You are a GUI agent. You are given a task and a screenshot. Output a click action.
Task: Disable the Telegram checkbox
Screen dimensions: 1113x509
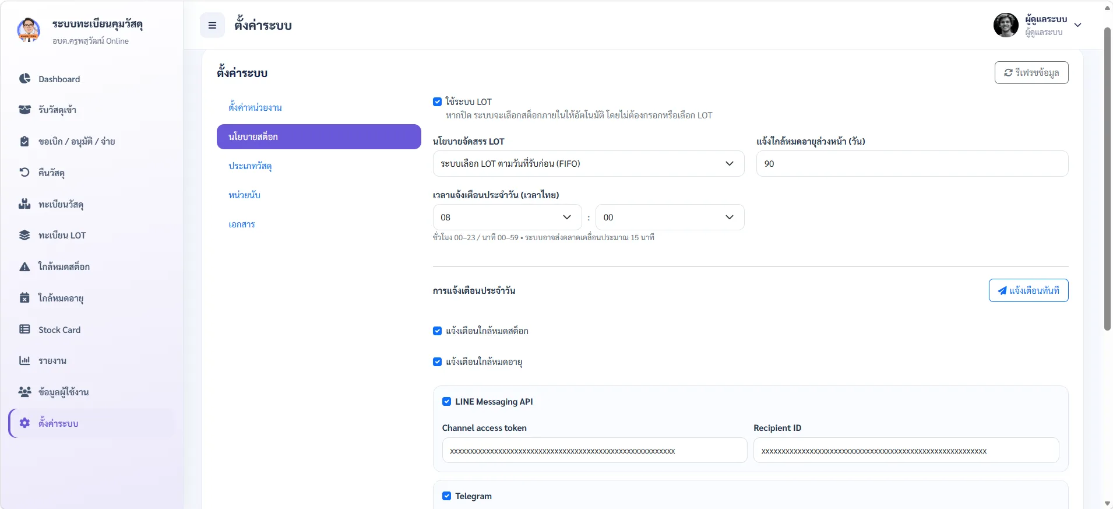tap(446, 496)
